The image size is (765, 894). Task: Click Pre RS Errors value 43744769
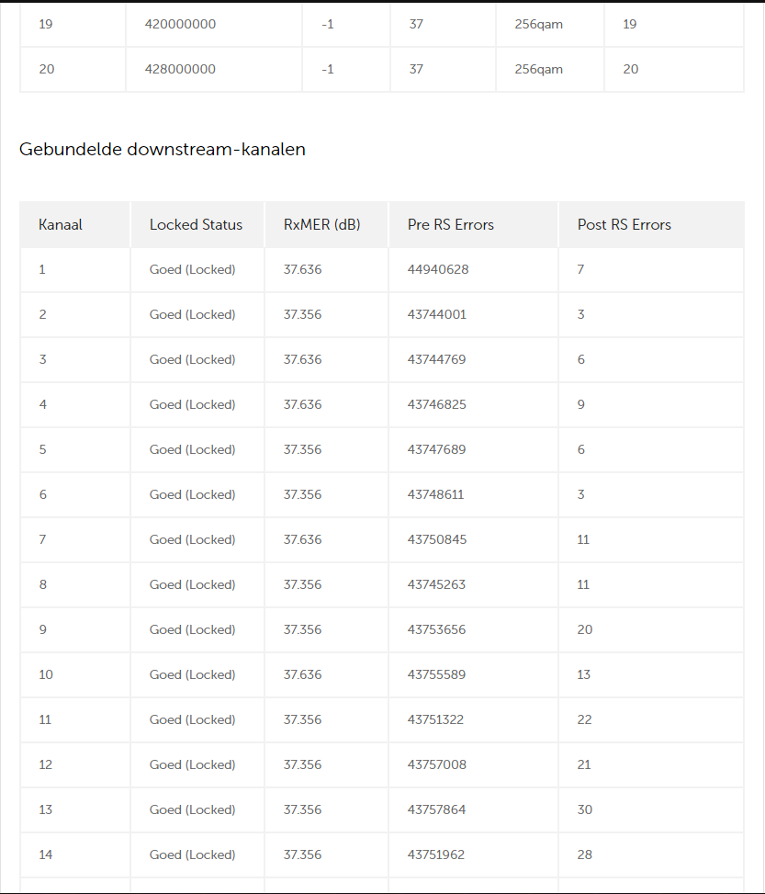click(436, 359)
